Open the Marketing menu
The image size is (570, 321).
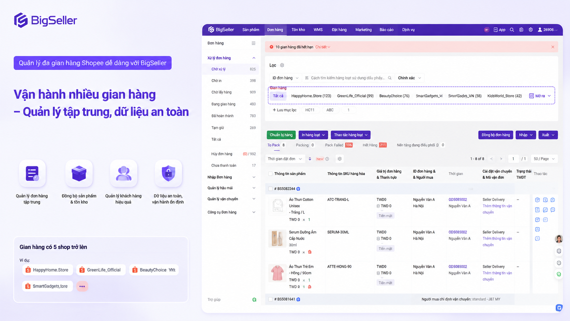(363, 30)
